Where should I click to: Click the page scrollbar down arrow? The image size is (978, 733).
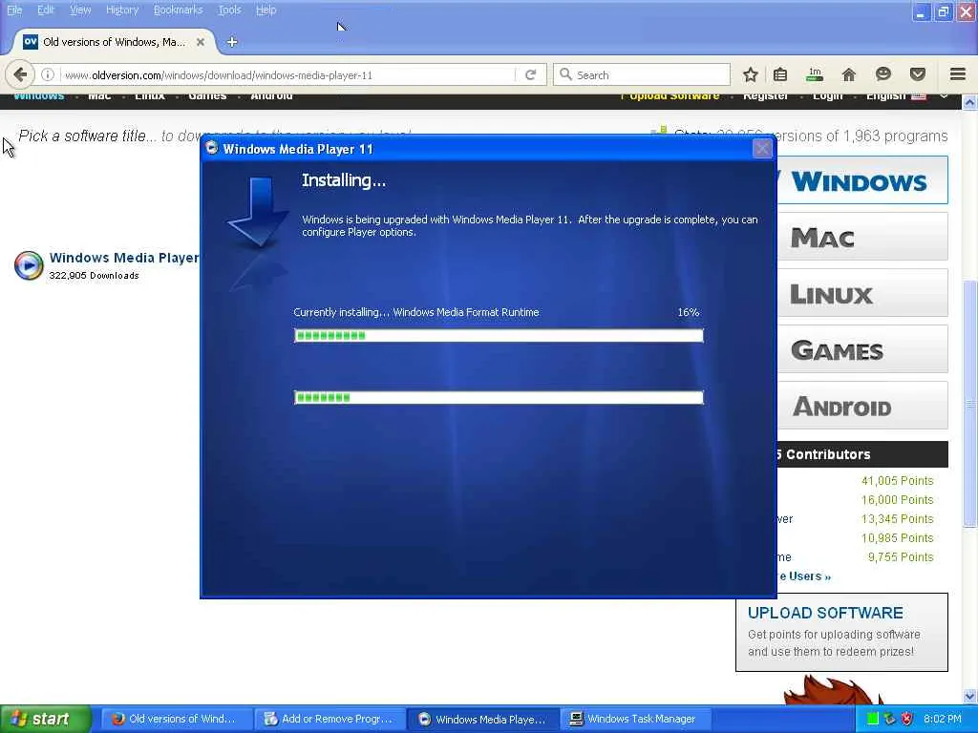pyautogui.click(x=970, y=696)
